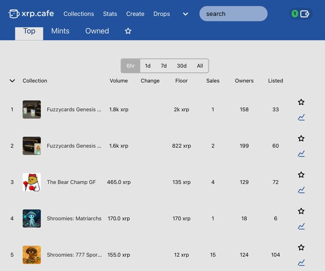Open the wallet icon in the header

point(304,14)
